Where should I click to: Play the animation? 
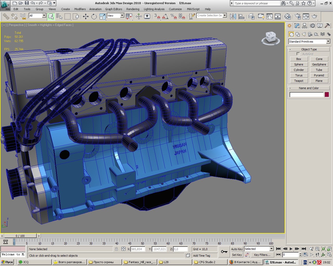coord(291,249)
